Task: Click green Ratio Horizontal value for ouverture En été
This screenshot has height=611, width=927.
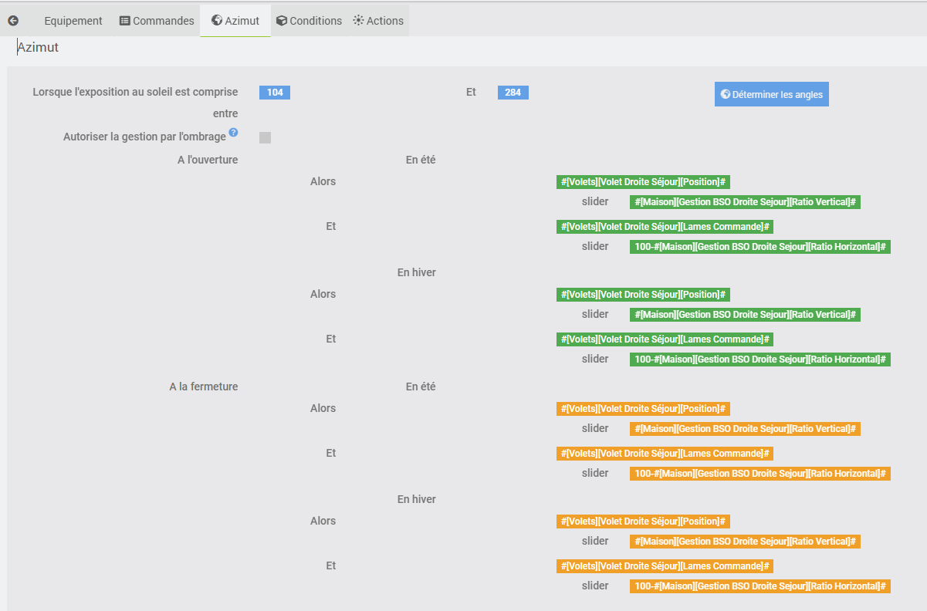Action: pyautogui.click(x=760, y=247)
